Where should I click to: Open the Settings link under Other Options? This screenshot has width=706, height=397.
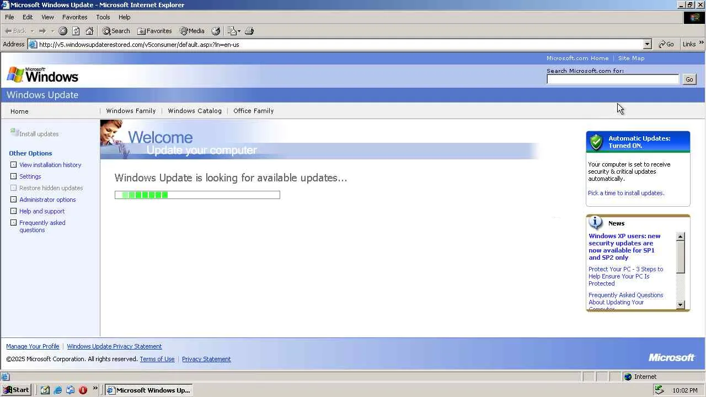point(30,176)
